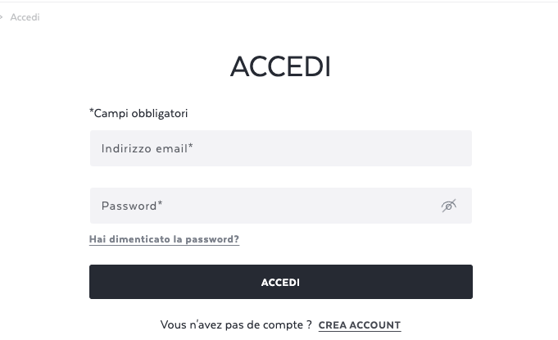Image resolution: width=558 pixels, height=340 pixels.
Task: Click the large ACCEDI page heading
Action: click(x=280, y=66)
